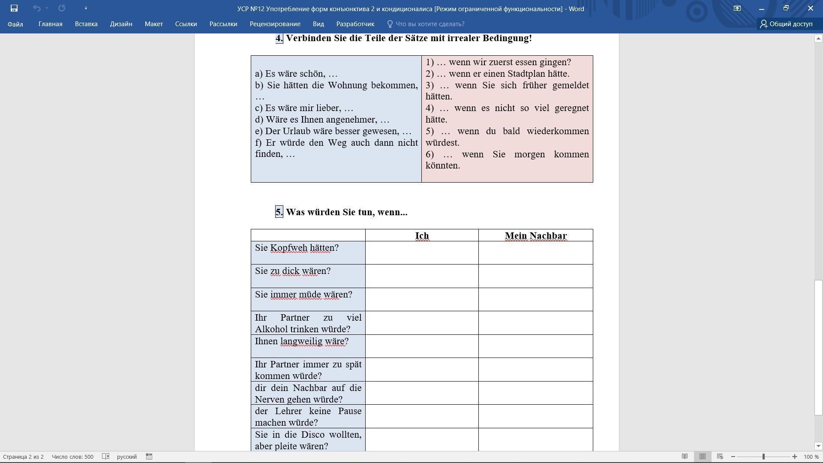Click the Общий доступ share button
The image size is (823, 463).
pos(786,24)
